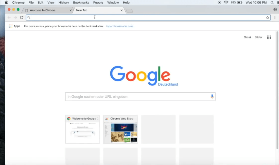Open the Chrome Web Store thumbnail
The height and width of the screenshot is (165, 279).
120,129
